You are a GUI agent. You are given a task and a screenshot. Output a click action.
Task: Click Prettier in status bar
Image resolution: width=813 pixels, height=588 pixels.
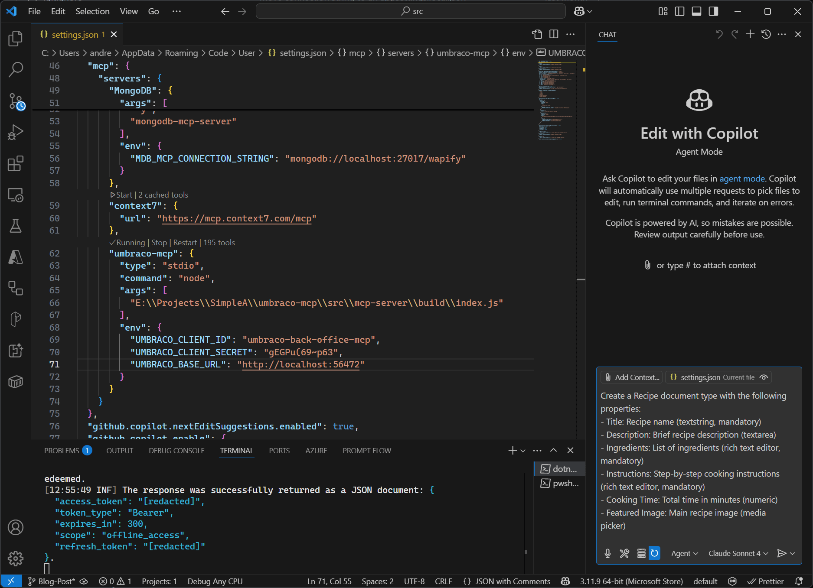click(x=766, y=582)
